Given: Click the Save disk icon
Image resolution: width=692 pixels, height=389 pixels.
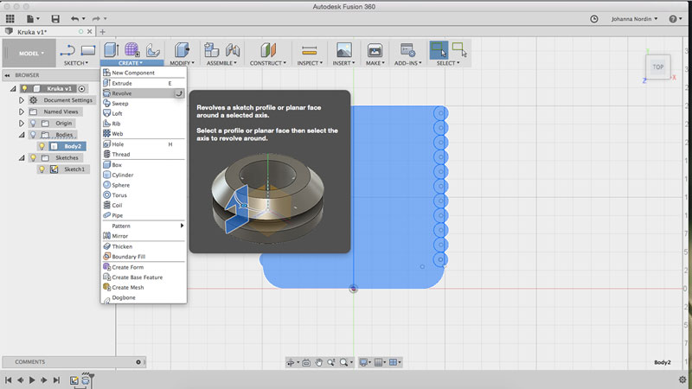Looking at the screenshot, I should [x=55, y=18].
